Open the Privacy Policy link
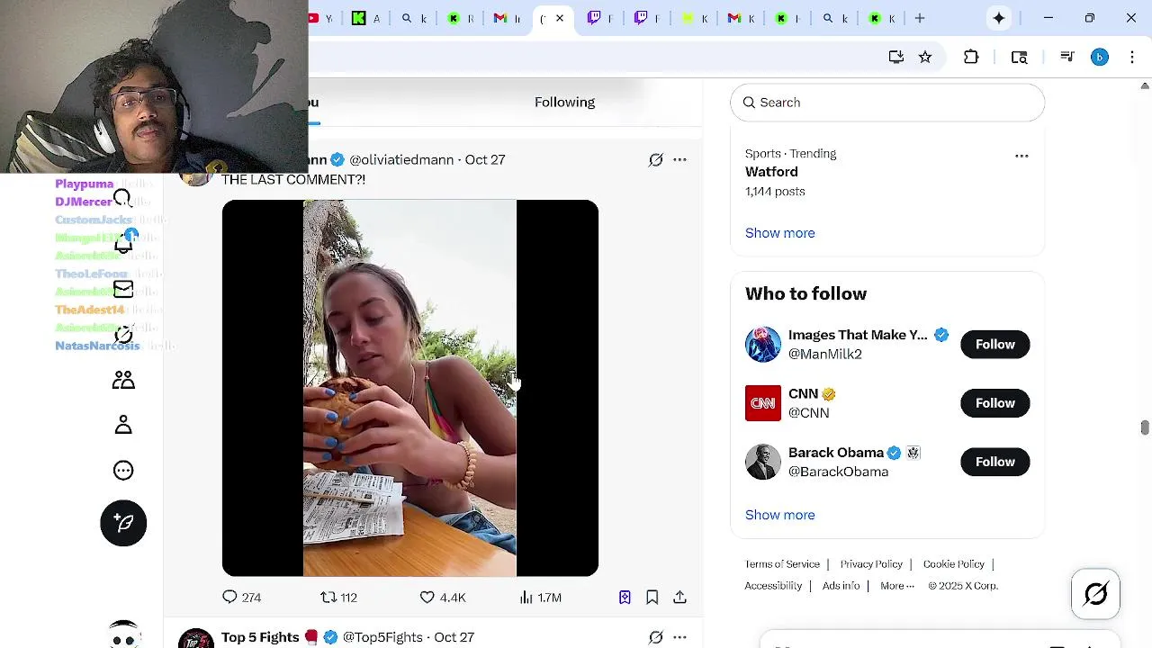This screenshot has height=648, width=1152. click(871, 564)
